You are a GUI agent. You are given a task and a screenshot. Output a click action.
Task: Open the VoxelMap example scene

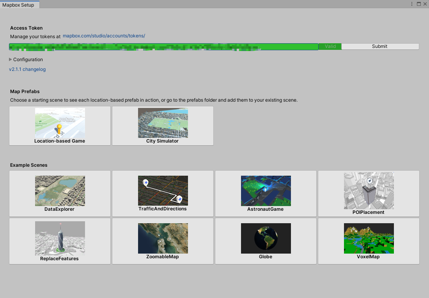click(x=369, y=241)
